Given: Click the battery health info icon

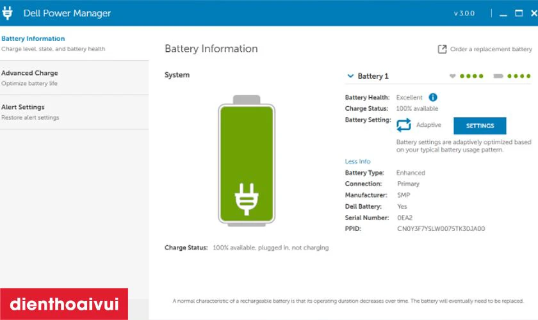Looking at the screenshot, I should [433, 97].
